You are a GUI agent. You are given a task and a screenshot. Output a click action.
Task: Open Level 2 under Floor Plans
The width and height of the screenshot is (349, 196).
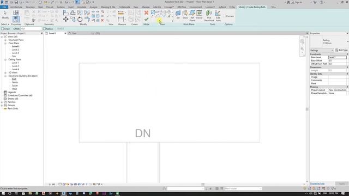coord(15,50)
